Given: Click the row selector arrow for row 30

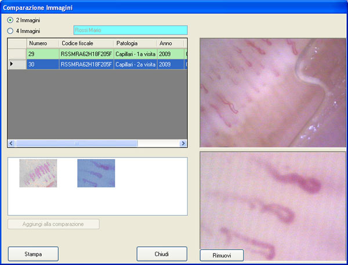Looking at the screenshot, I should [x=17, y=64].
